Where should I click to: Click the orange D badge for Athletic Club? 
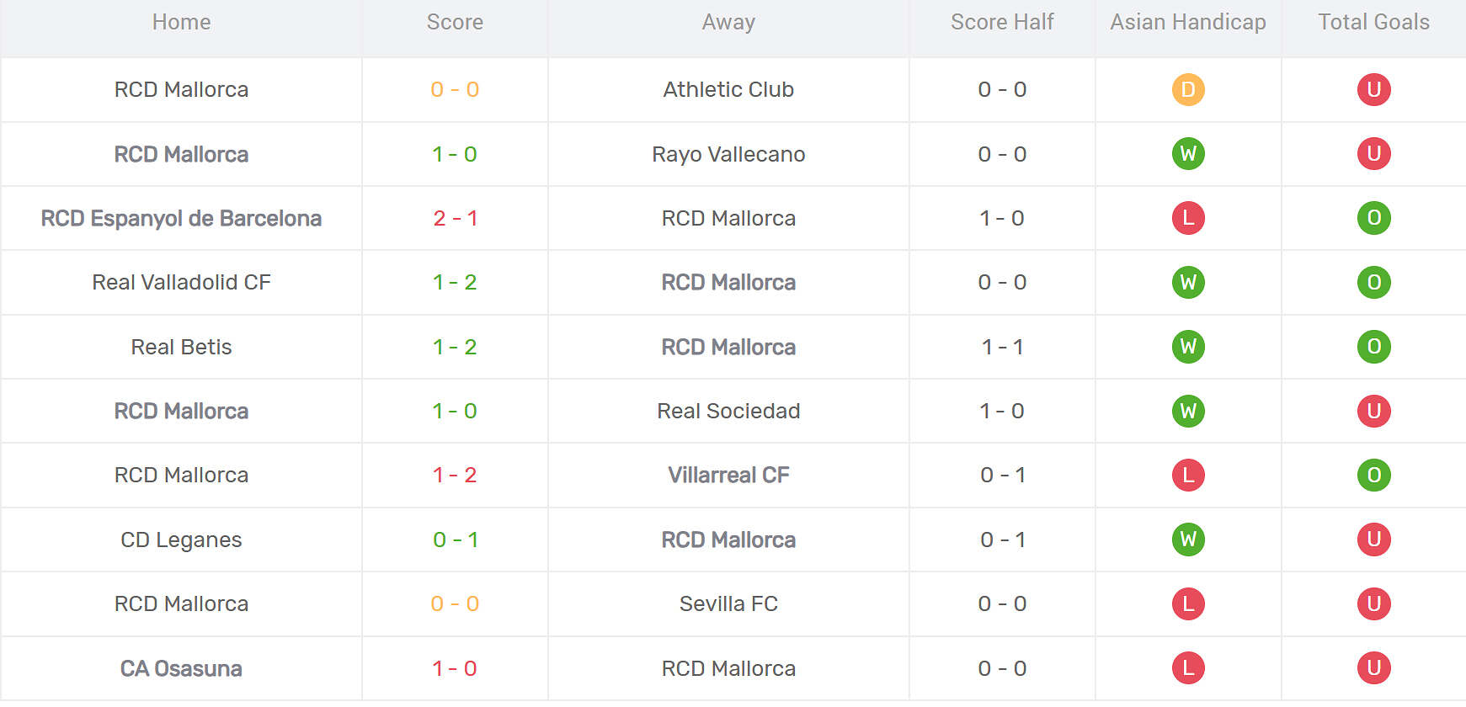coord(1188,89)
